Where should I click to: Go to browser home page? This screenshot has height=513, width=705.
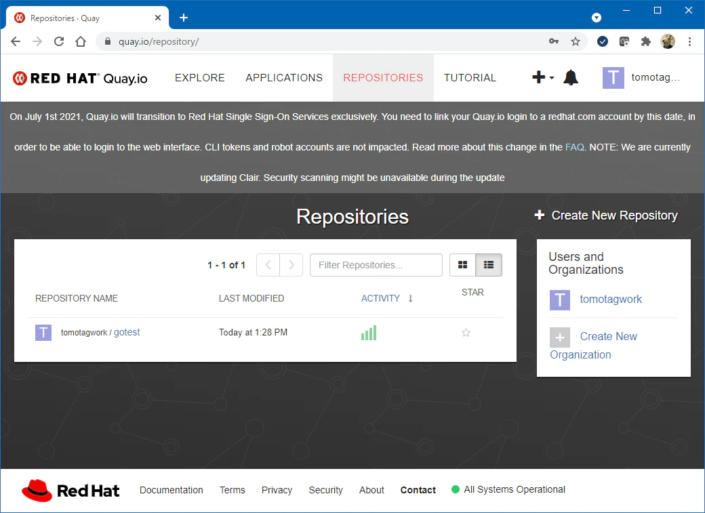81,41
